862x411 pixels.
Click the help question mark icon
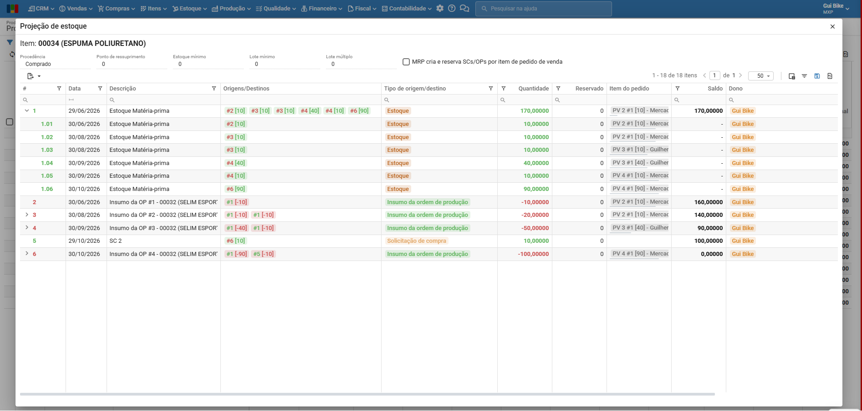pos(452,8)
